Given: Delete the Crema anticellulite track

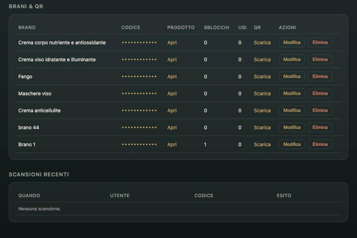Looking at the screenshot, I should coord(320,110).
